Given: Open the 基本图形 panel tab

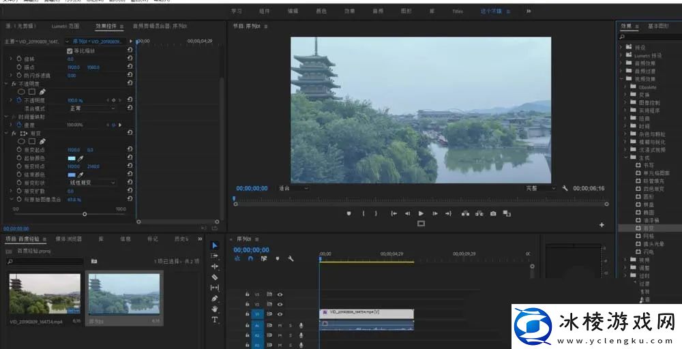Looking at the screenshot, I should pyautogui.click(x=658, y=26).
